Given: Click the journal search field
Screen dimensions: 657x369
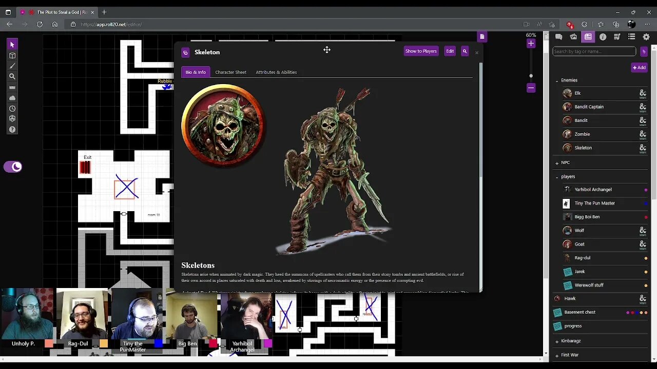Looking at the screenshot, I should (594, 51).
